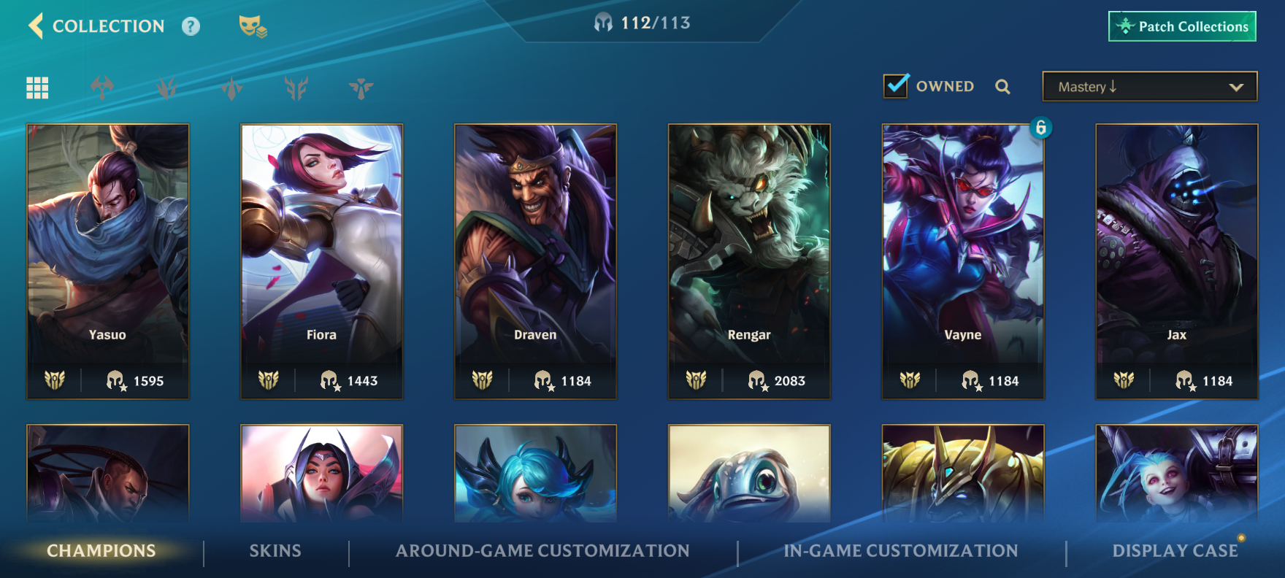The width and height of the screenshot is (1285, 578).
Task: Filter champions by Marksman role icon
Action: [296, 88]
